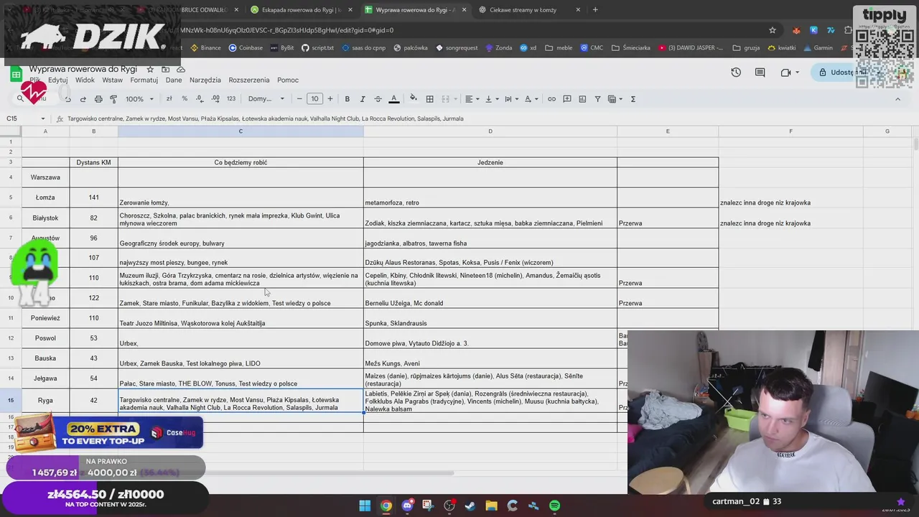Open Steam from the taskbar
This screenshot has height=517, width=919.
pyautogui.click(x=470, y=506)
